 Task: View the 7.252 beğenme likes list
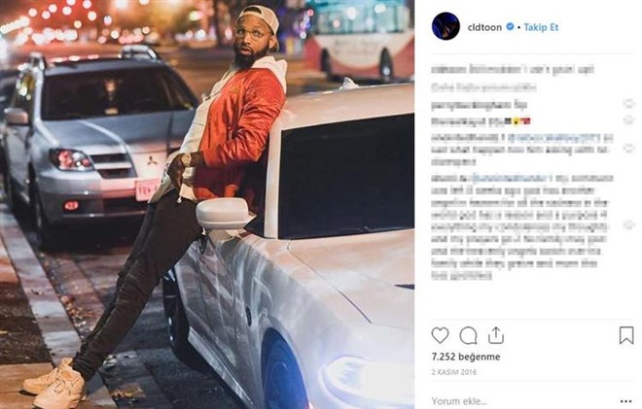pos(466,357)
